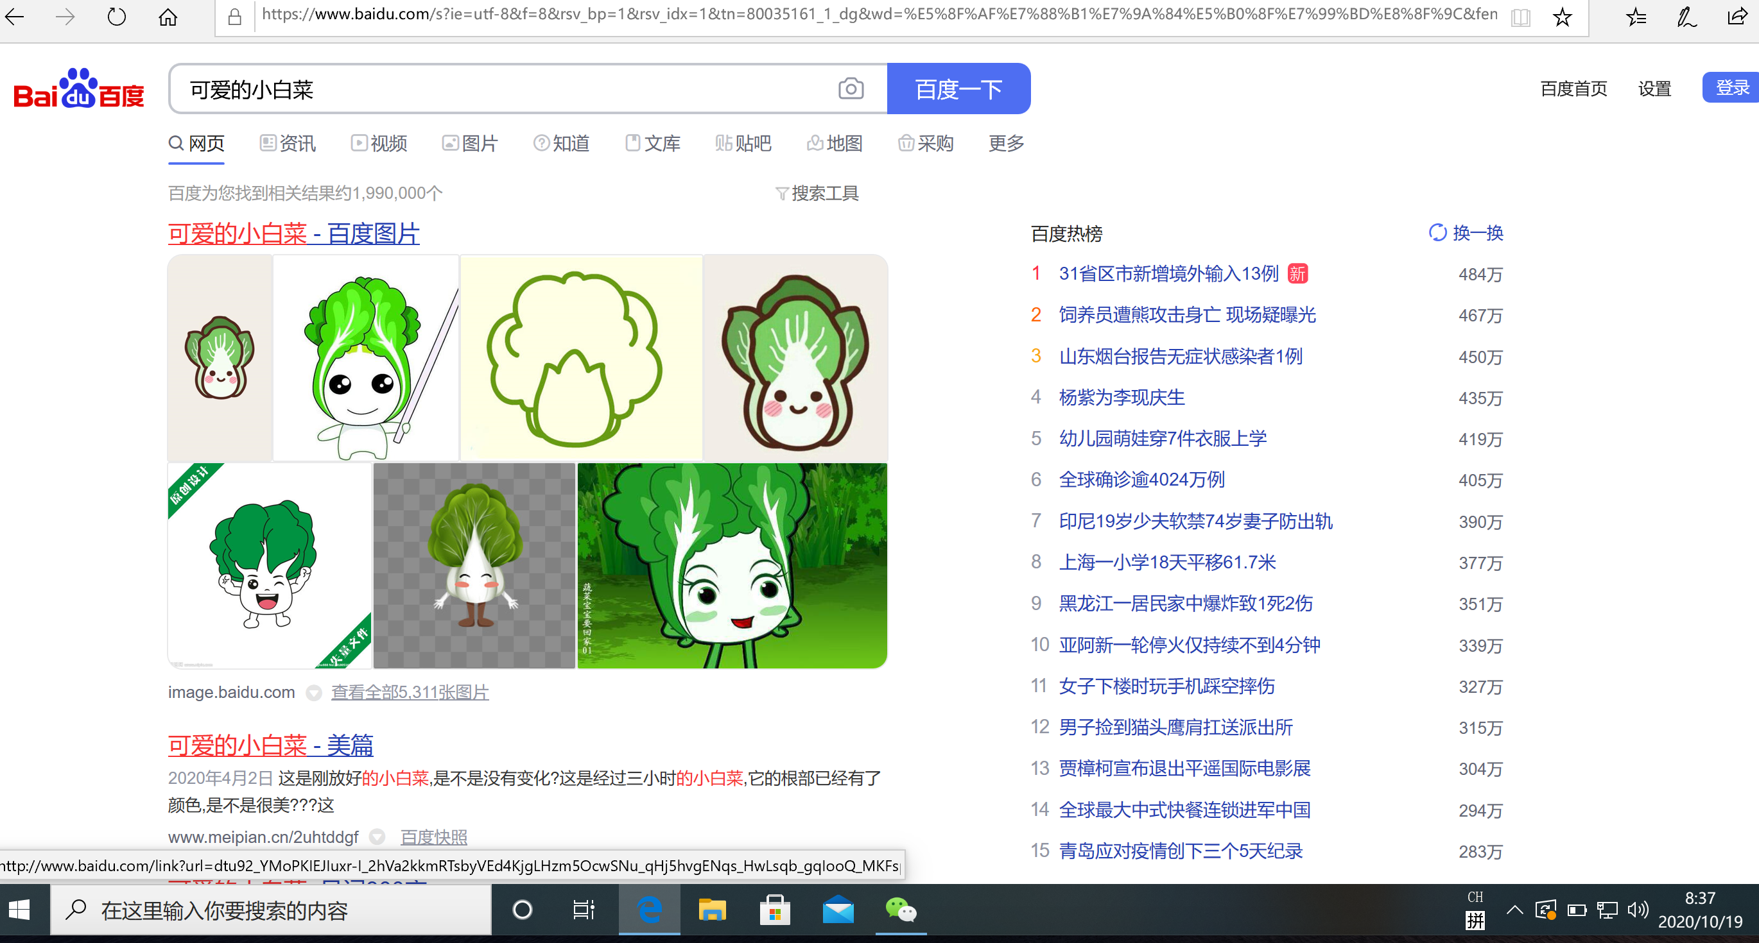Add page to favorites star icon
This screenshot has width=1759, height=943.
[x=1562, y=17]
